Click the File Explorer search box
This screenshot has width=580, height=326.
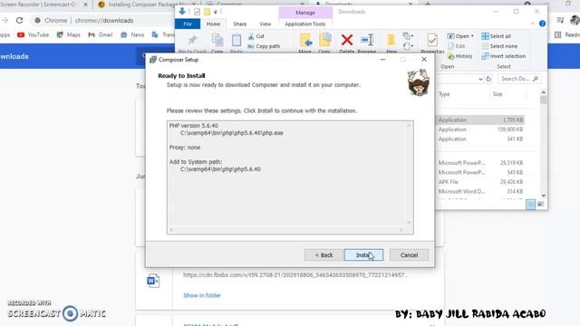pos(519,79)
